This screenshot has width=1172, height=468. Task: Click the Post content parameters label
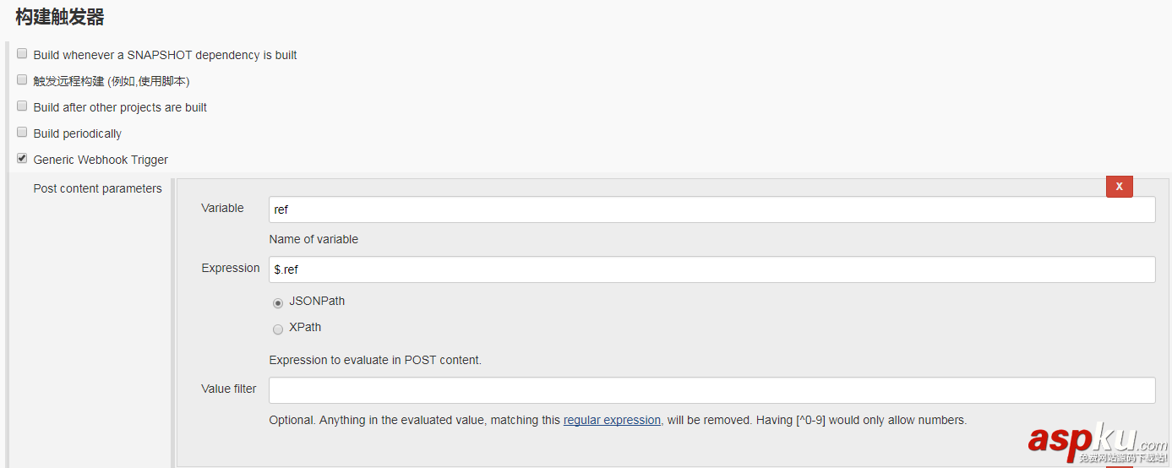(x=97, y=188)
